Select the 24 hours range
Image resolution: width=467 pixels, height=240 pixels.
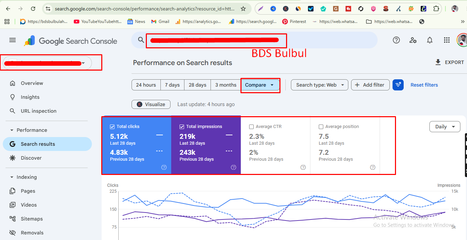pyautogui.click(x=146, y=85)
